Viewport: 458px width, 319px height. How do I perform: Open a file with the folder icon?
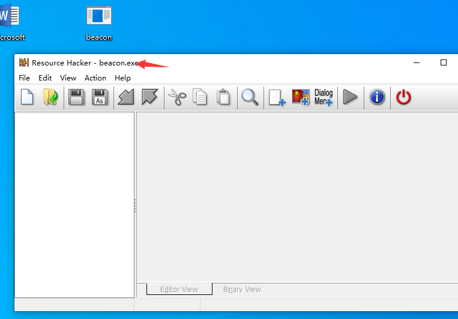click(x=50, y=97)
